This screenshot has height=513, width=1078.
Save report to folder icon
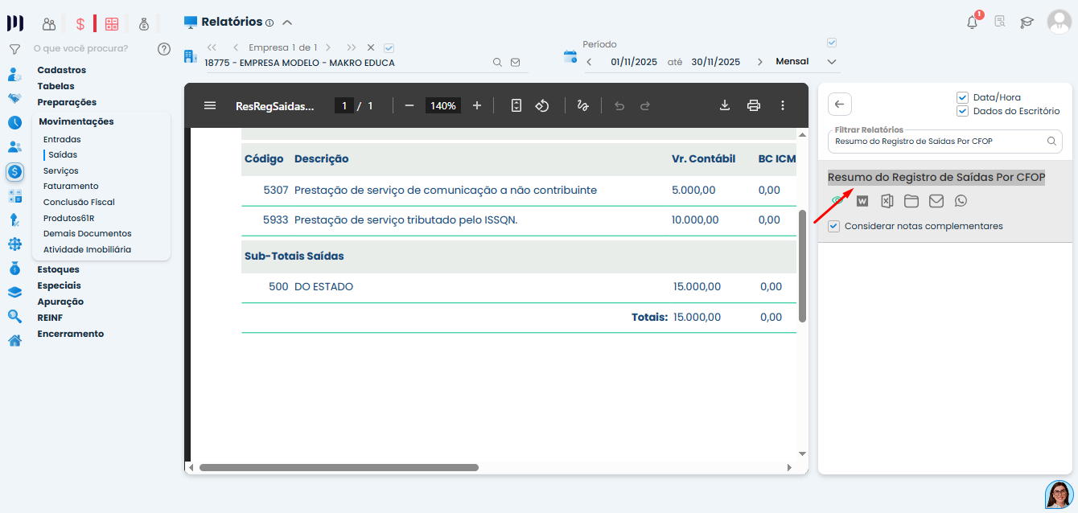pyautogui.click(x=911, y=201)
